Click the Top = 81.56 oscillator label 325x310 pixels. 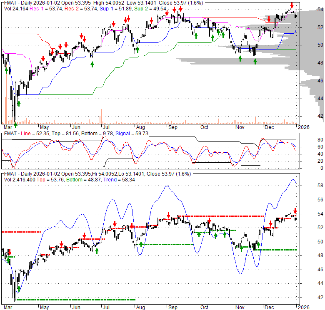coord(65,134)
